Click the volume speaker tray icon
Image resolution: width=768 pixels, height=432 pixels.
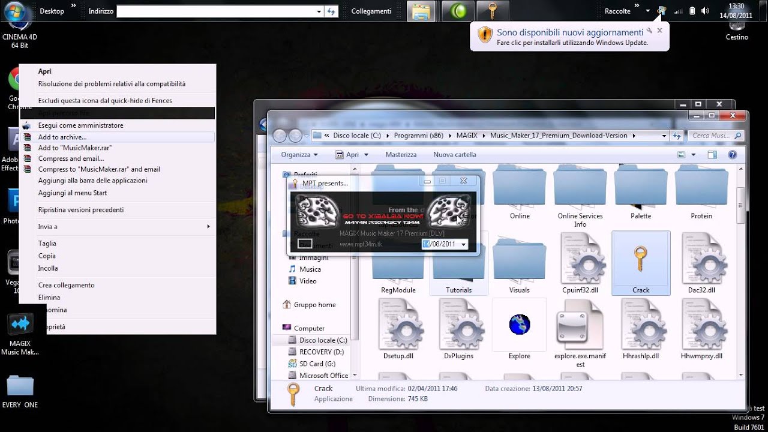705,11
